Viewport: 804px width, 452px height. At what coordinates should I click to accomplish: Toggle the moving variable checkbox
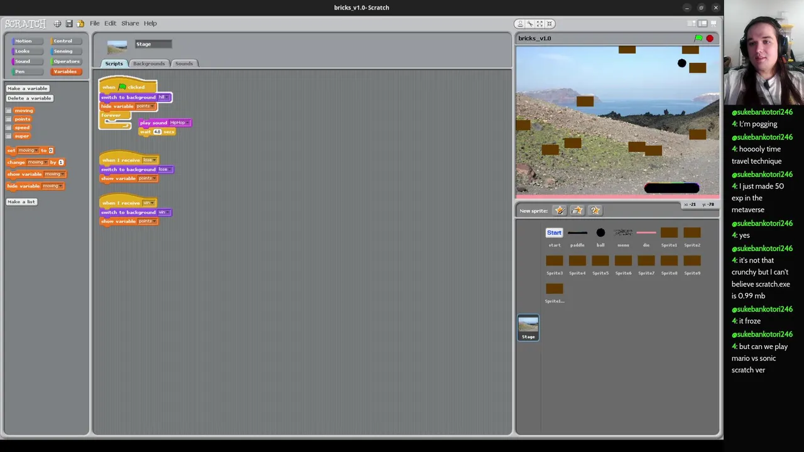click(x=8, y=110)
